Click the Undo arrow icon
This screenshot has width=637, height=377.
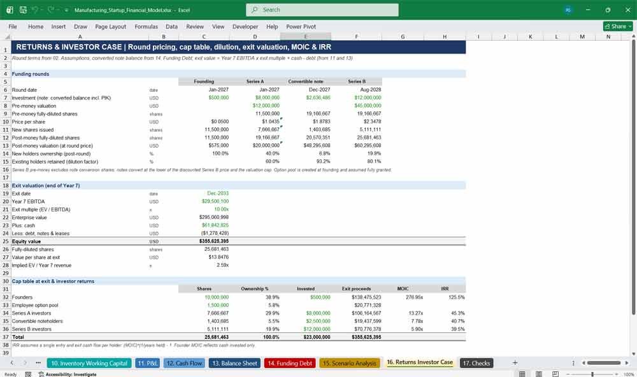click(x=35, y=10)
